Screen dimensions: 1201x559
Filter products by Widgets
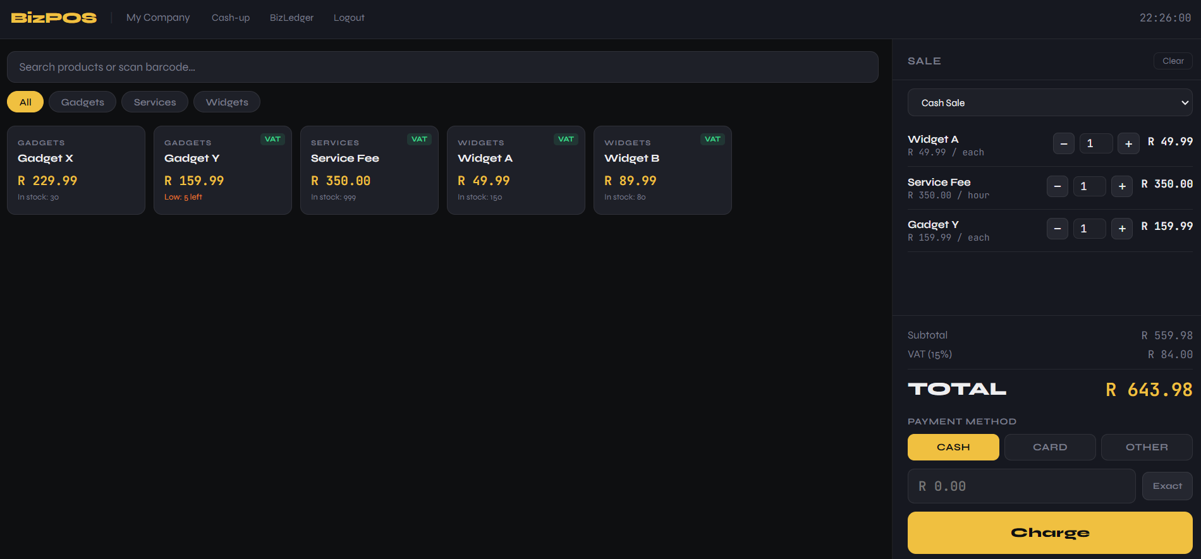click(227, 102)
